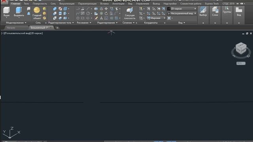The width and height of the screenshot is (253, 142).
Task: Click the Гладкий объект mesh smooth button
Action: (x=37, y=13)
